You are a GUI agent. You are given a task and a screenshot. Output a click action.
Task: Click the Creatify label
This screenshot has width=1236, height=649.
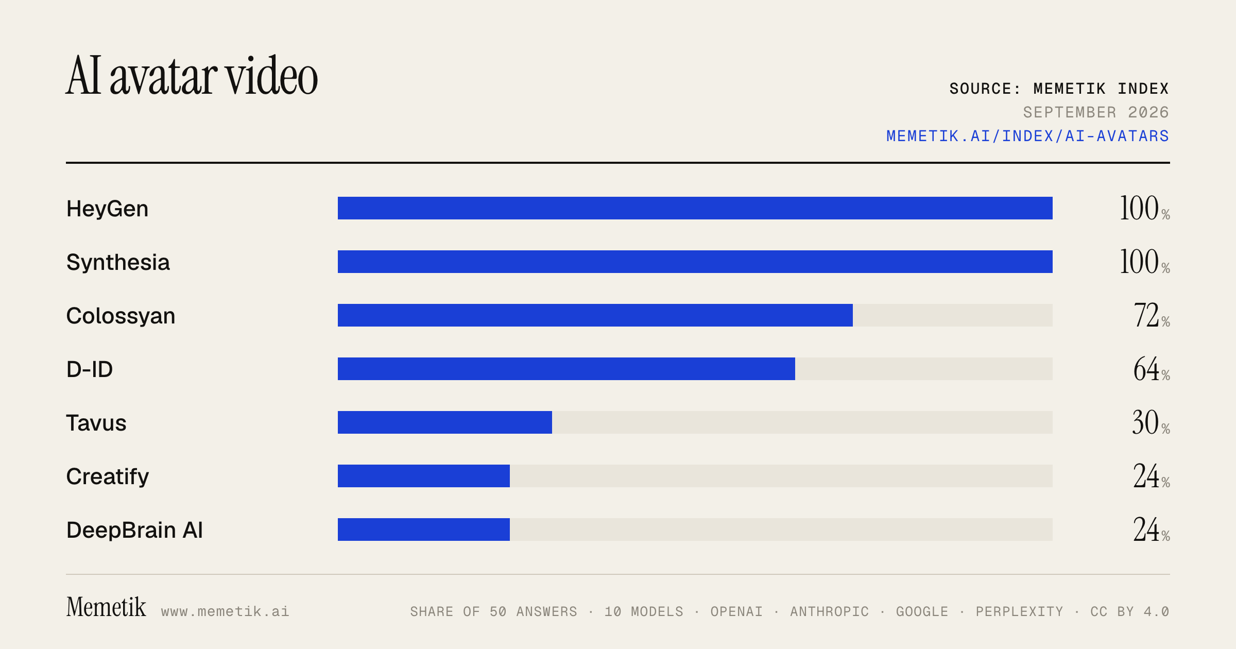tap(108, 476)
